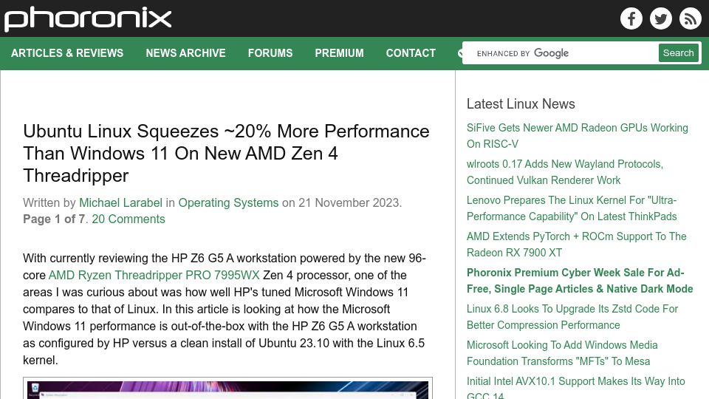The image size is (709, 399).
Task: Open wlroots 0.17 Wayland protocols news
Action: tap(565, 172)
